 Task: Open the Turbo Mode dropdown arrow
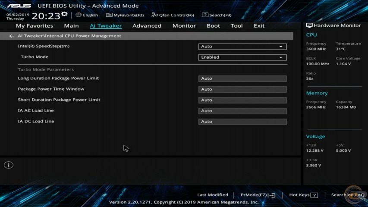pos(281,57)
